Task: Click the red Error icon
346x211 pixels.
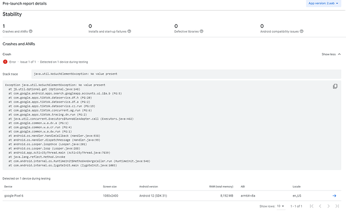Action: pyautogui.click(x=5, y=62)
